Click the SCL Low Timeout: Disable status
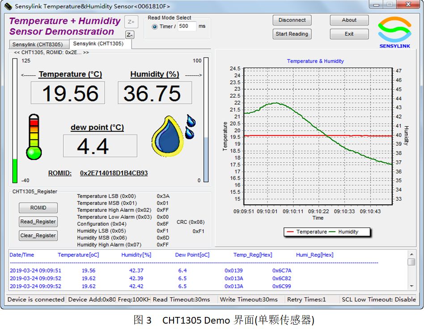This screenshot has width=424, height=329. click(x=378, y=299)
